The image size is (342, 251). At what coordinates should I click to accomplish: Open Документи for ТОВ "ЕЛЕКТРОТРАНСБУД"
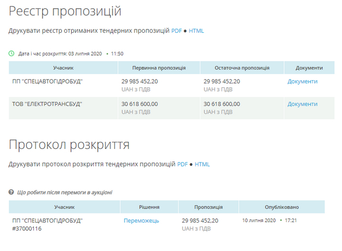pyautogui.click(x=302, y=104)
